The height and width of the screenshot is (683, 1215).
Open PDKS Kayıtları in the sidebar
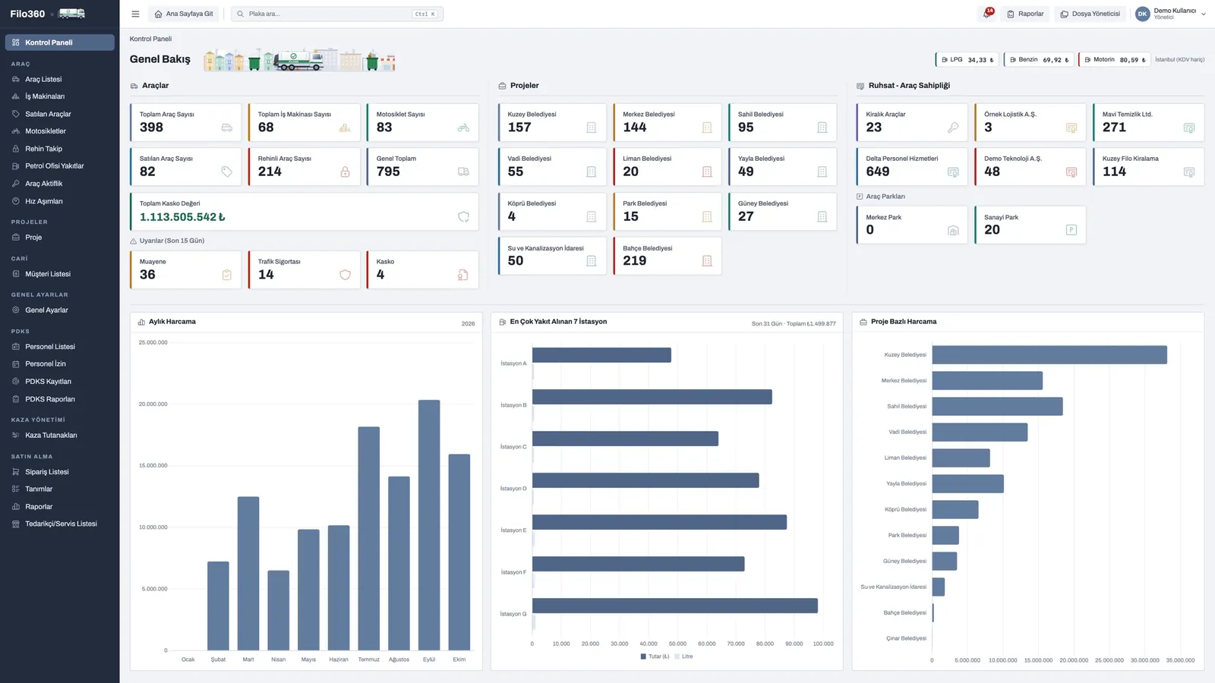click(60, 382)
